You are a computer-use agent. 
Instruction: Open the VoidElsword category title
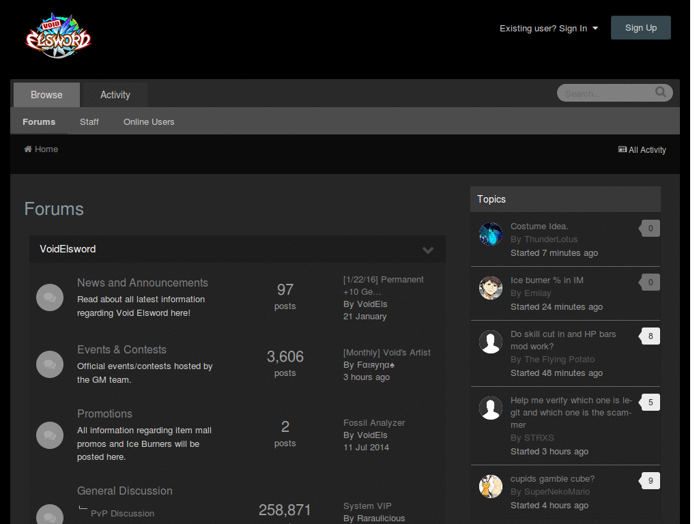tap(68, 248)
